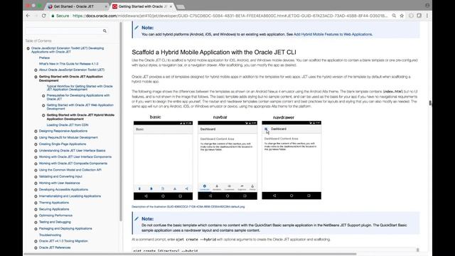Expand 'Creating Single-Page Applications' node
Image resolution: width=455 pixels, height=256 pixels.
tap(36, 144)
